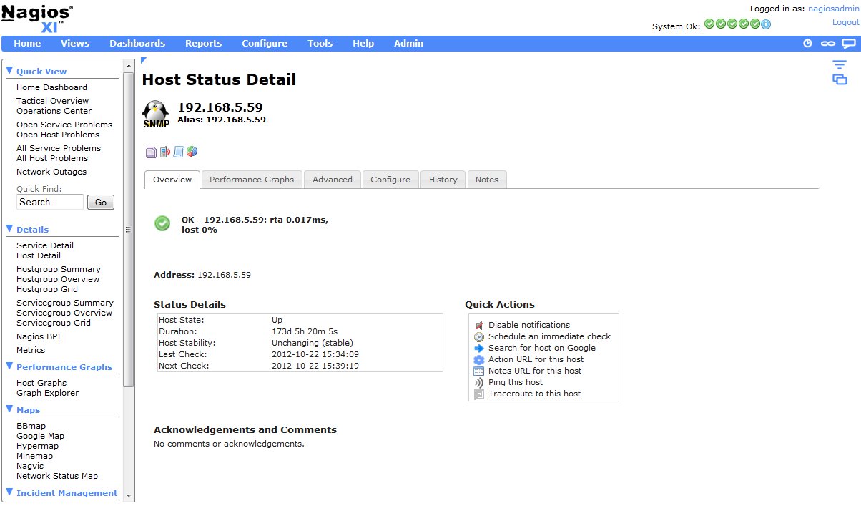This screenshot has width=861, height=516.
Task: Click the chain-link permalink icon
Action: tap(827, 44)
